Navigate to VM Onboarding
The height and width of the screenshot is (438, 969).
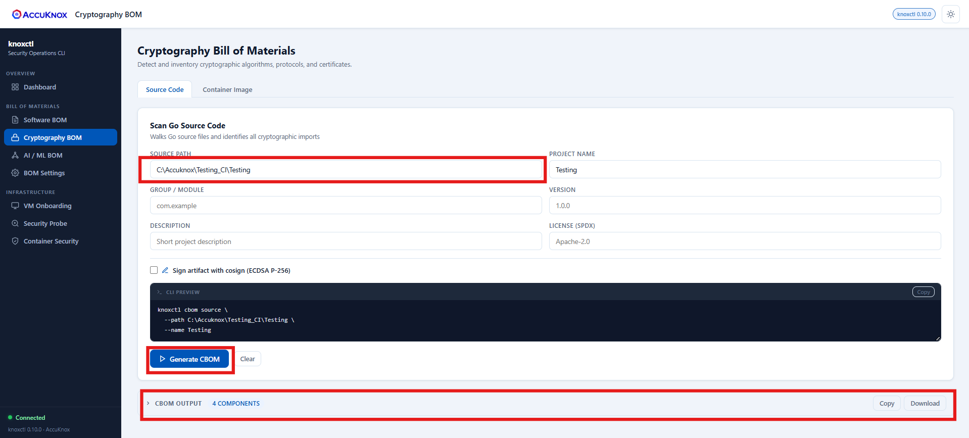tap(61, 206)
